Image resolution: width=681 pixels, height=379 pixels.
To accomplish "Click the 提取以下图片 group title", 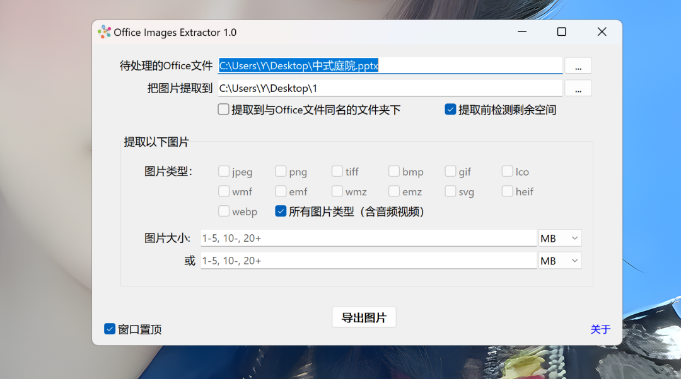I will pyautogui.click(x=156, y=142).
